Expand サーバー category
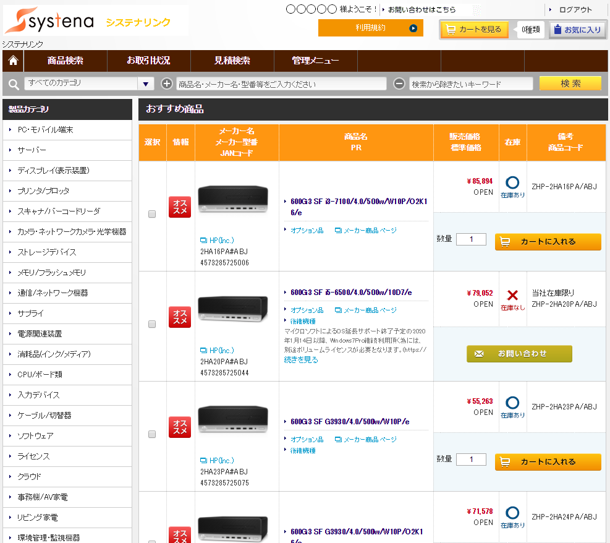The width and height of the screenshot is (610, 543). (x=67, y=150)
